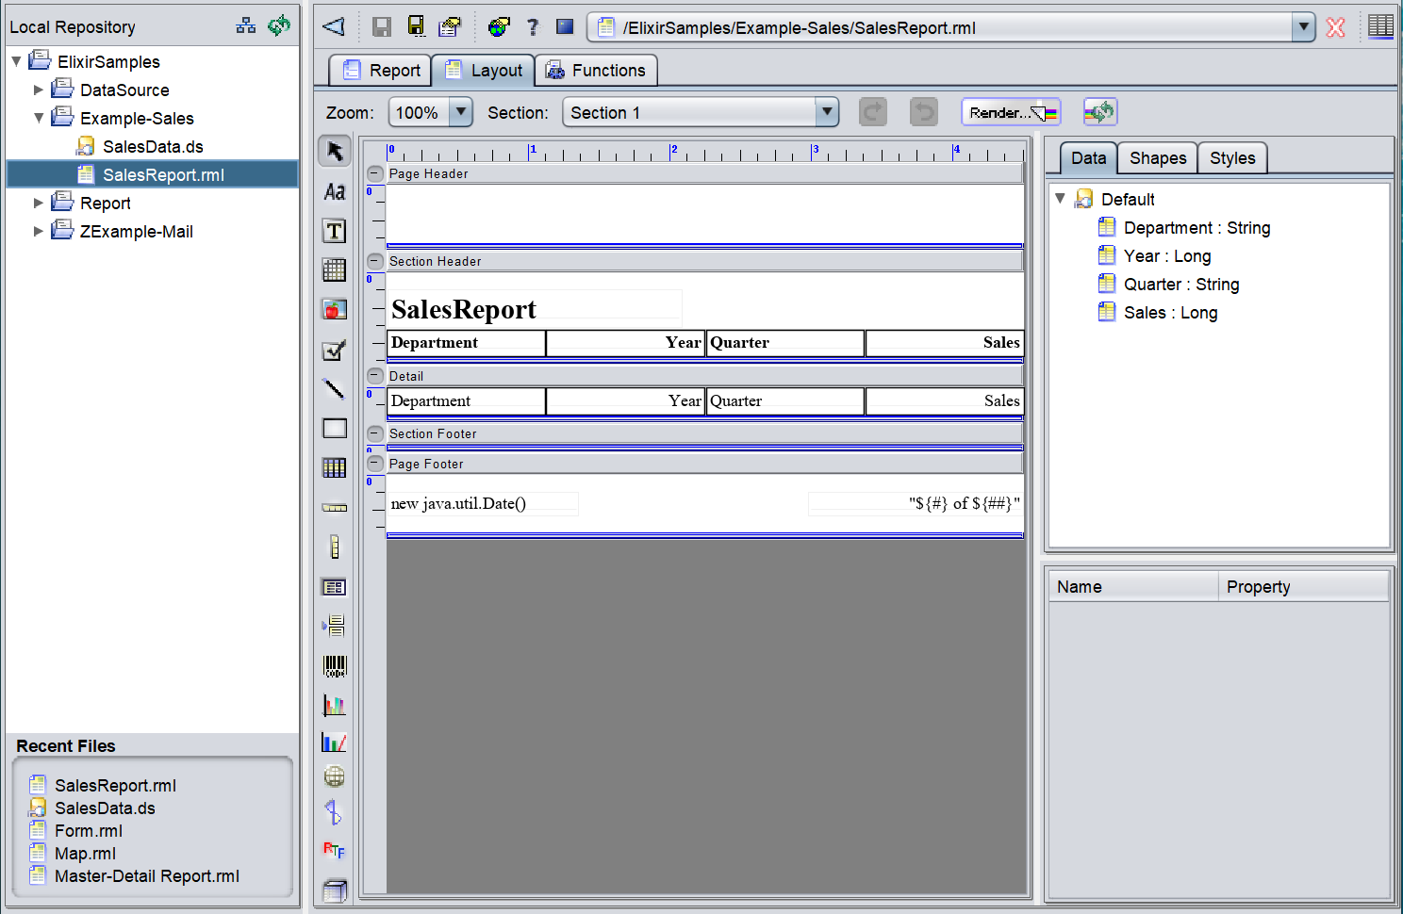
Task: Open the Zoom percentage dropdown
Action: tap(460, 112)
